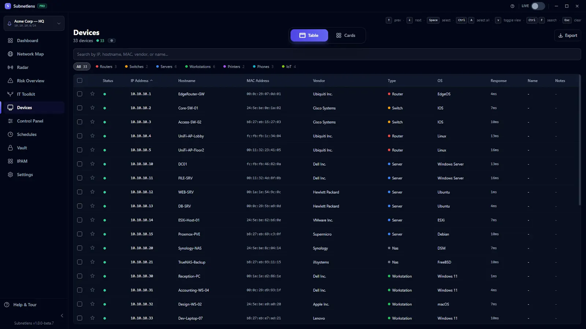Click the Subnetlens logo icon

pos(8,6)
